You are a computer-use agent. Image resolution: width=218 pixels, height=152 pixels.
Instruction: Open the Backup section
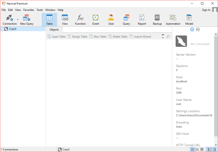pyautogui.click(x=157, y=20)
